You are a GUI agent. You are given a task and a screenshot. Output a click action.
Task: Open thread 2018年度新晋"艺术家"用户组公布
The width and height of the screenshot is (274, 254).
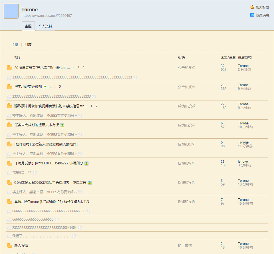pyautogui.click(x=40, y=68)
